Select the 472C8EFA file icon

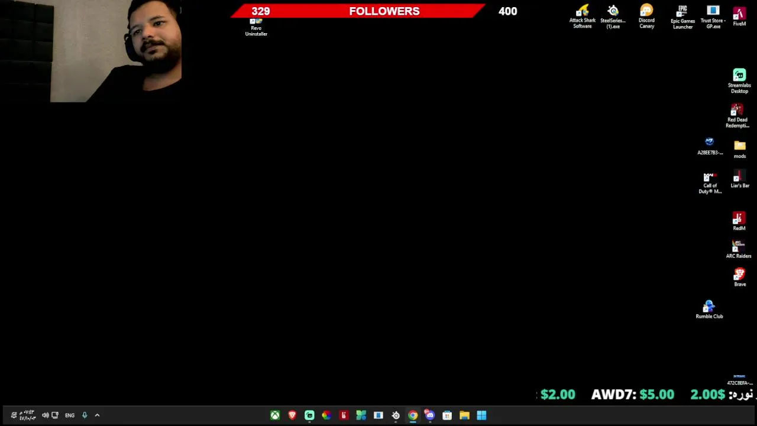click(x=739, y=379)
